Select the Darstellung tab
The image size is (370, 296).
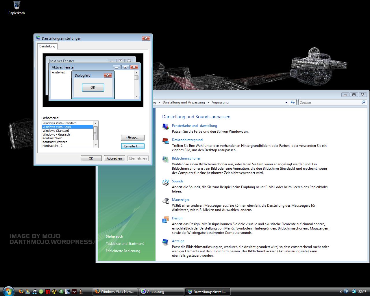47,46
